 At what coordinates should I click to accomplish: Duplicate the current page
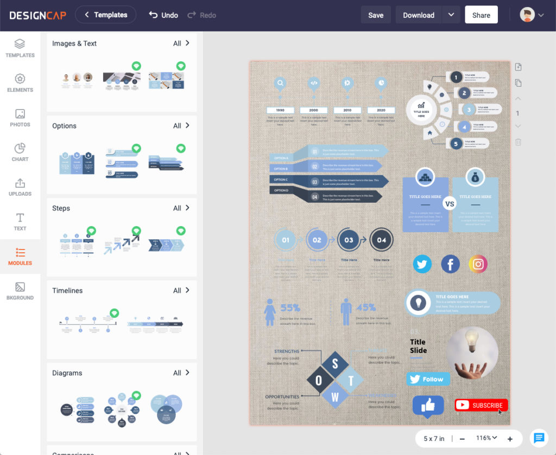point(518,83)
